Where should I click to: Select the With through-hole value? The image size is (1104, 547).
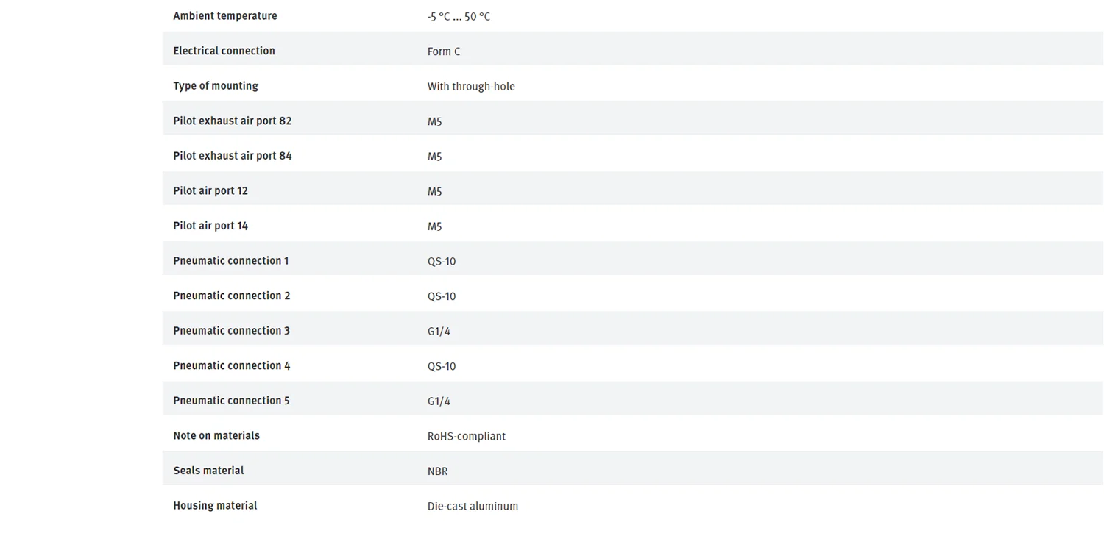[x=471, y=87]
